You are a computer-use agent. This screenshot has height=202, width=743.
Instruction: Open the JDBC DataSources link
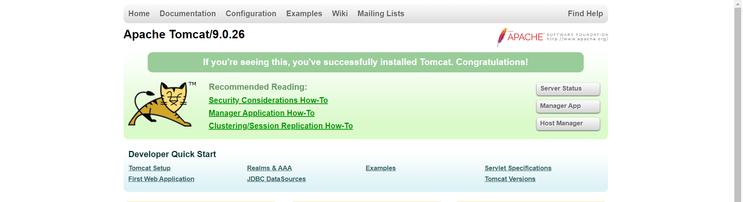(276, 179)
